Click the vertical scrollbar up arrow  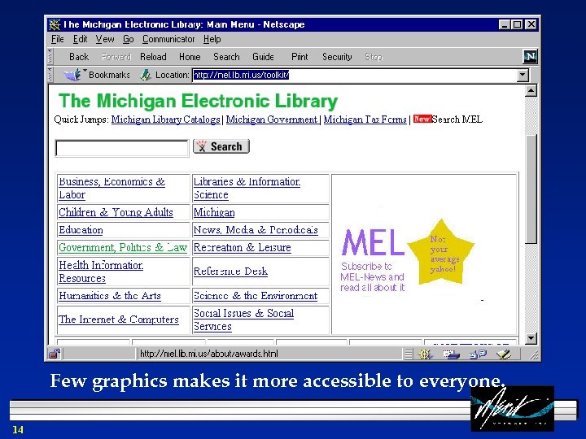pyautogui.click(x=531, y=91)
